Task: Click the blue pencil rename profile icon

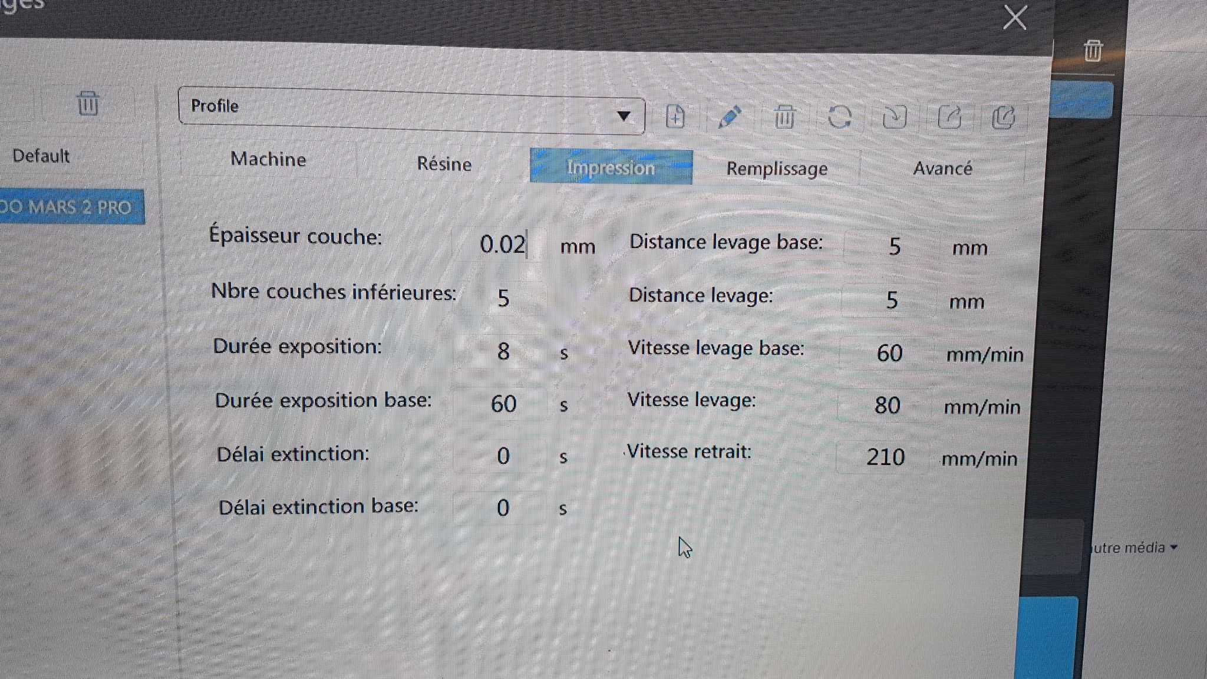Action: click(730, 117)
